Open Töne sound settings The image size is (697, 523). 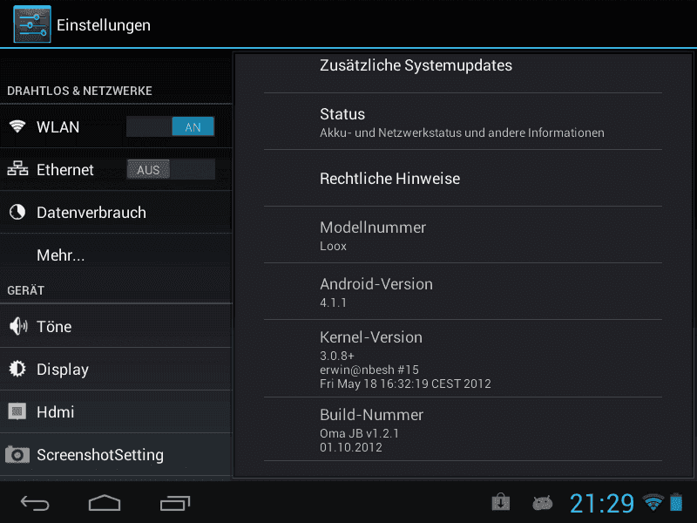(x=116, y=326)
